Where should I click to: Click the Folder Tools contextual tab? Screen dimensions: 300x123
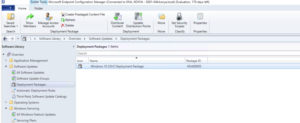(x=39, y=2)
